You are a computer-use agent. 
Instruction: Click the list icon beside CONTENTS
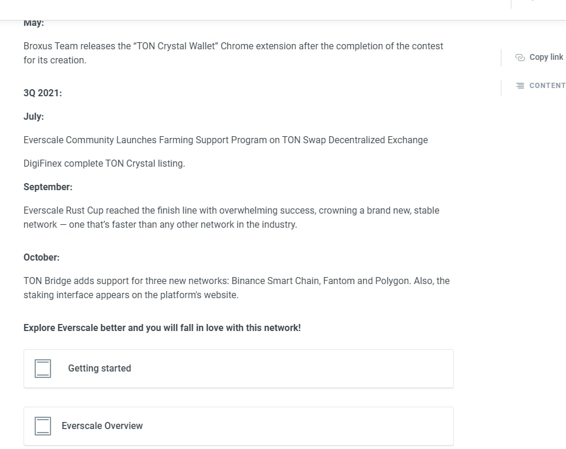[520, 86]
